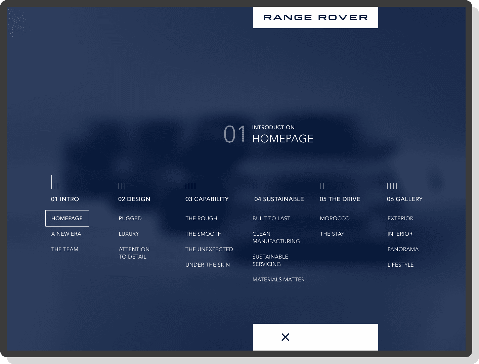Open the A NEW ERA page
Screen dimensions: 479x364
[66, 234]
